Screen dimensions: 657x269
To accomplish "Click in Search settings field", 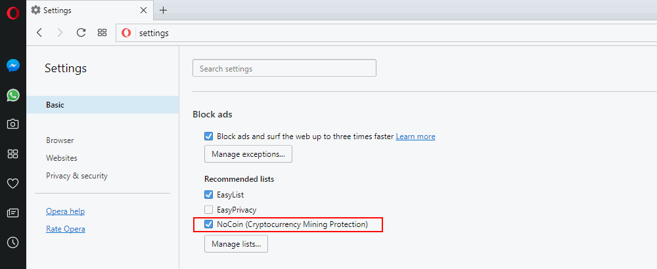I will coord(284,68).
